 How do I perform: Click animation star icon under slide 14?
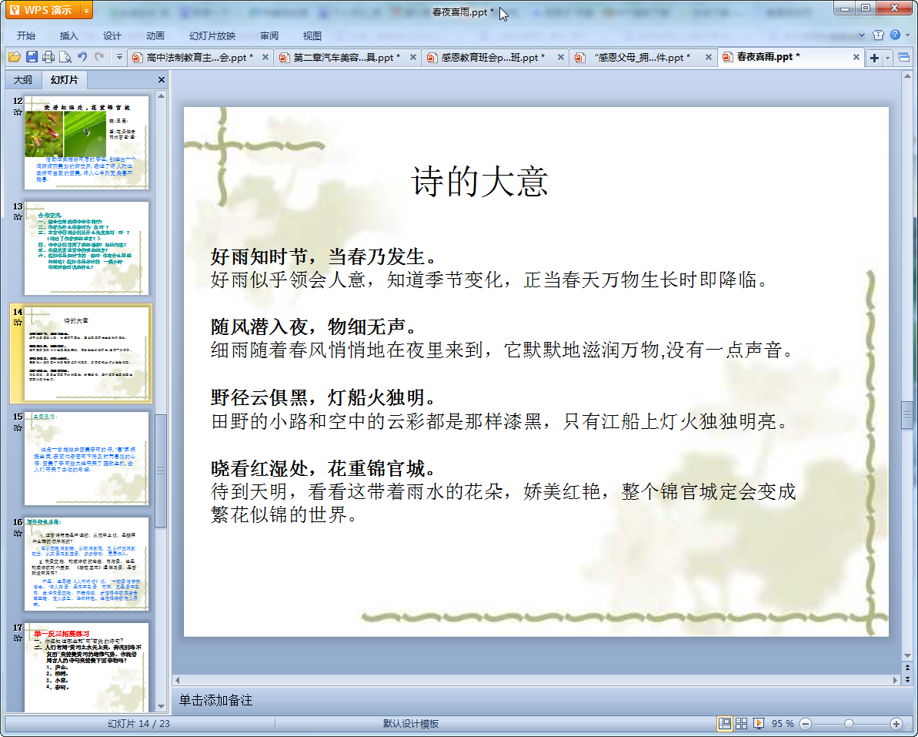click(18, 323)
